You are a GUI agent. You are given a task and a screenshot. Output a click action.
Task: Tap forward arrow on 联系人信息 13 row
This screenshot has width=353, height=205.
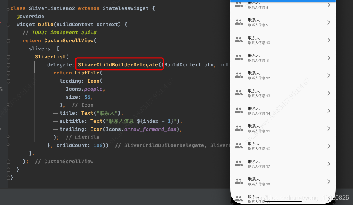[329, 93]
